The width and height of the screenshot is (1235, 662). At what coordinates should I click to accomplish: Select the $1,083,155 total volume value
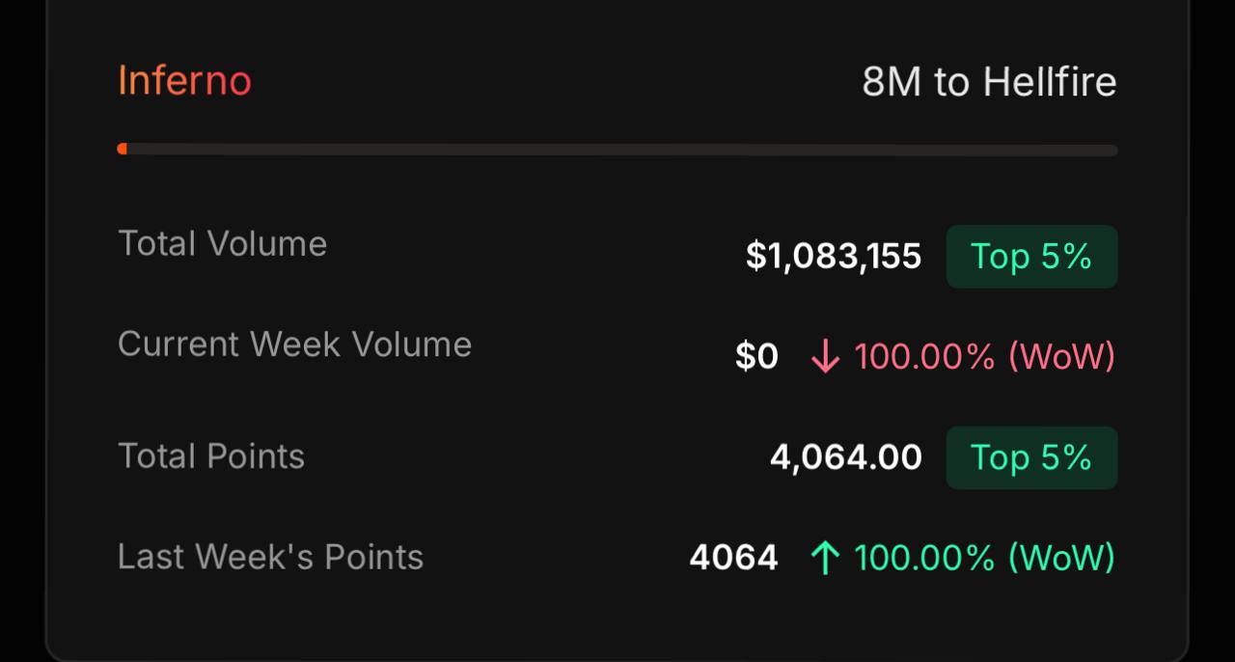[834, 257]
